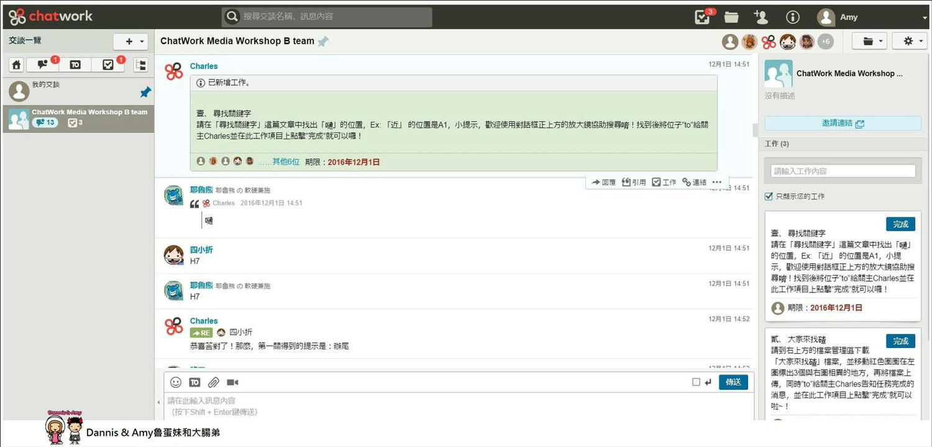The width and height of the screenshot is (932, 447).
Task: Unpin 我的交談 with its pin icon
Action: pyautogui.click(x=145, y=92)
